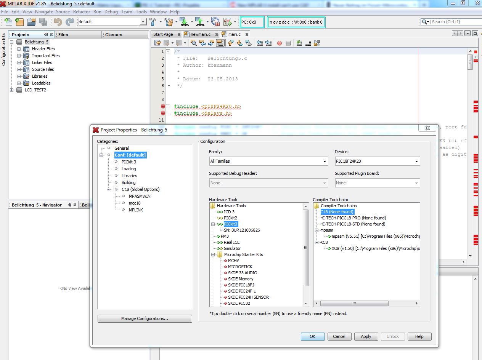Click Make and Program Device icon
The image size is (482, 360).
[184, 22]
